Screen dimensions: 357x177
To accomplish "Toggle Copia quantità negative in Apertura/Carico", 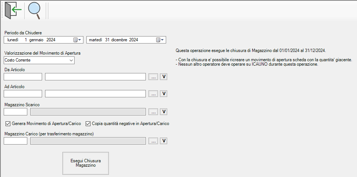I will coord(88,124).
